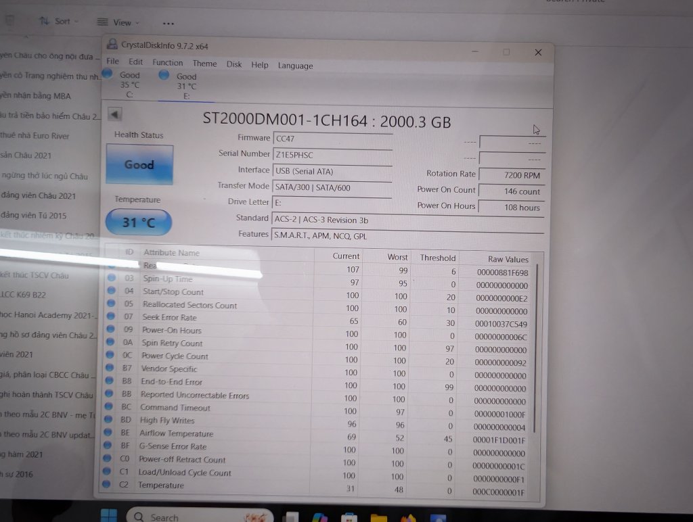The image size is (693, 522).
Task: Click the model title ST2000DM001-1CH164 : 2000.3 GB
Action: [327, 120]
